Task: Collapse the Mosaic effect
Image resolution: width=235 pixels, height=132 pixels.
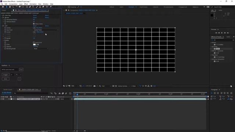Action: point(1,18)
